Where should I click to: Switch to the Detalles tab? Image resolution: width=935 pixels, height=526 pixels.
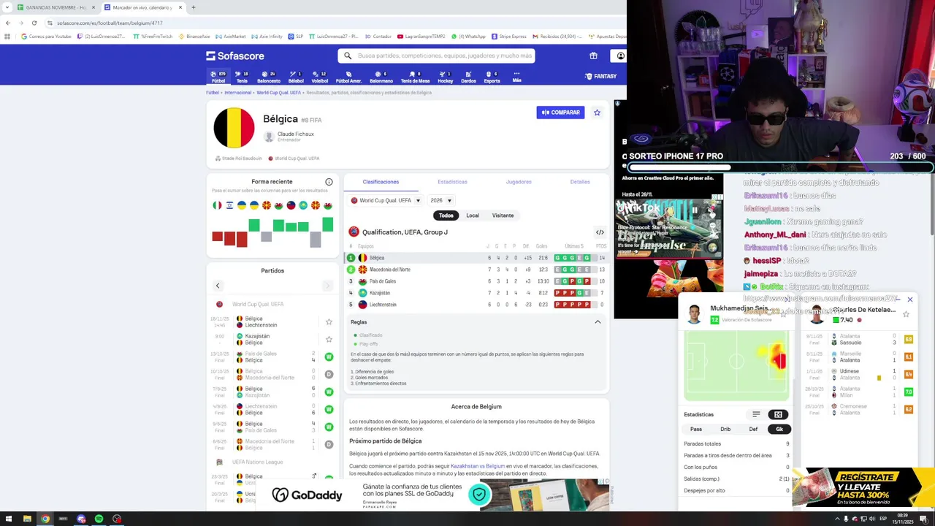pos(580,182)
